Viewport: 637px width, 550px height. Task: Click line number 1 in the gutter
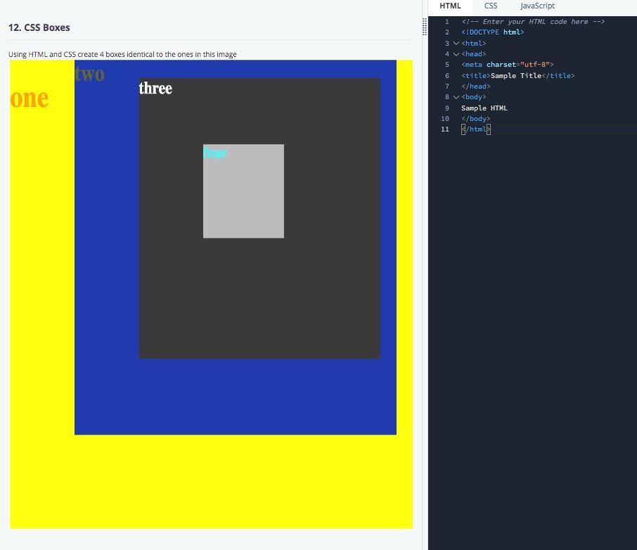[x=447, y=22]
